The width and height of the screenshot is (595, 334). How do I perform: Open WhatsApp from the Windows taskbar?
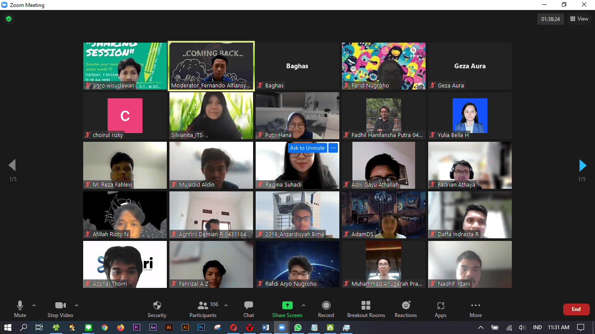click(297, 327)
